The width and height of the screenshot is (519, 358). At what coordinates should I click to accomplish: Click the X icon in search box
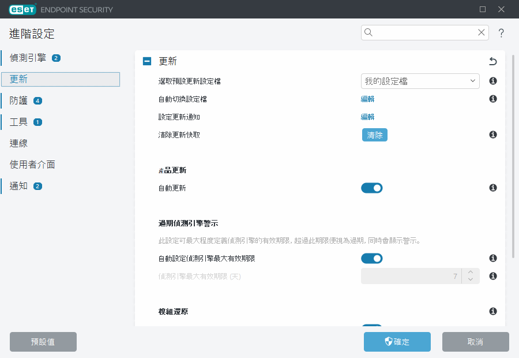[481, 33]
